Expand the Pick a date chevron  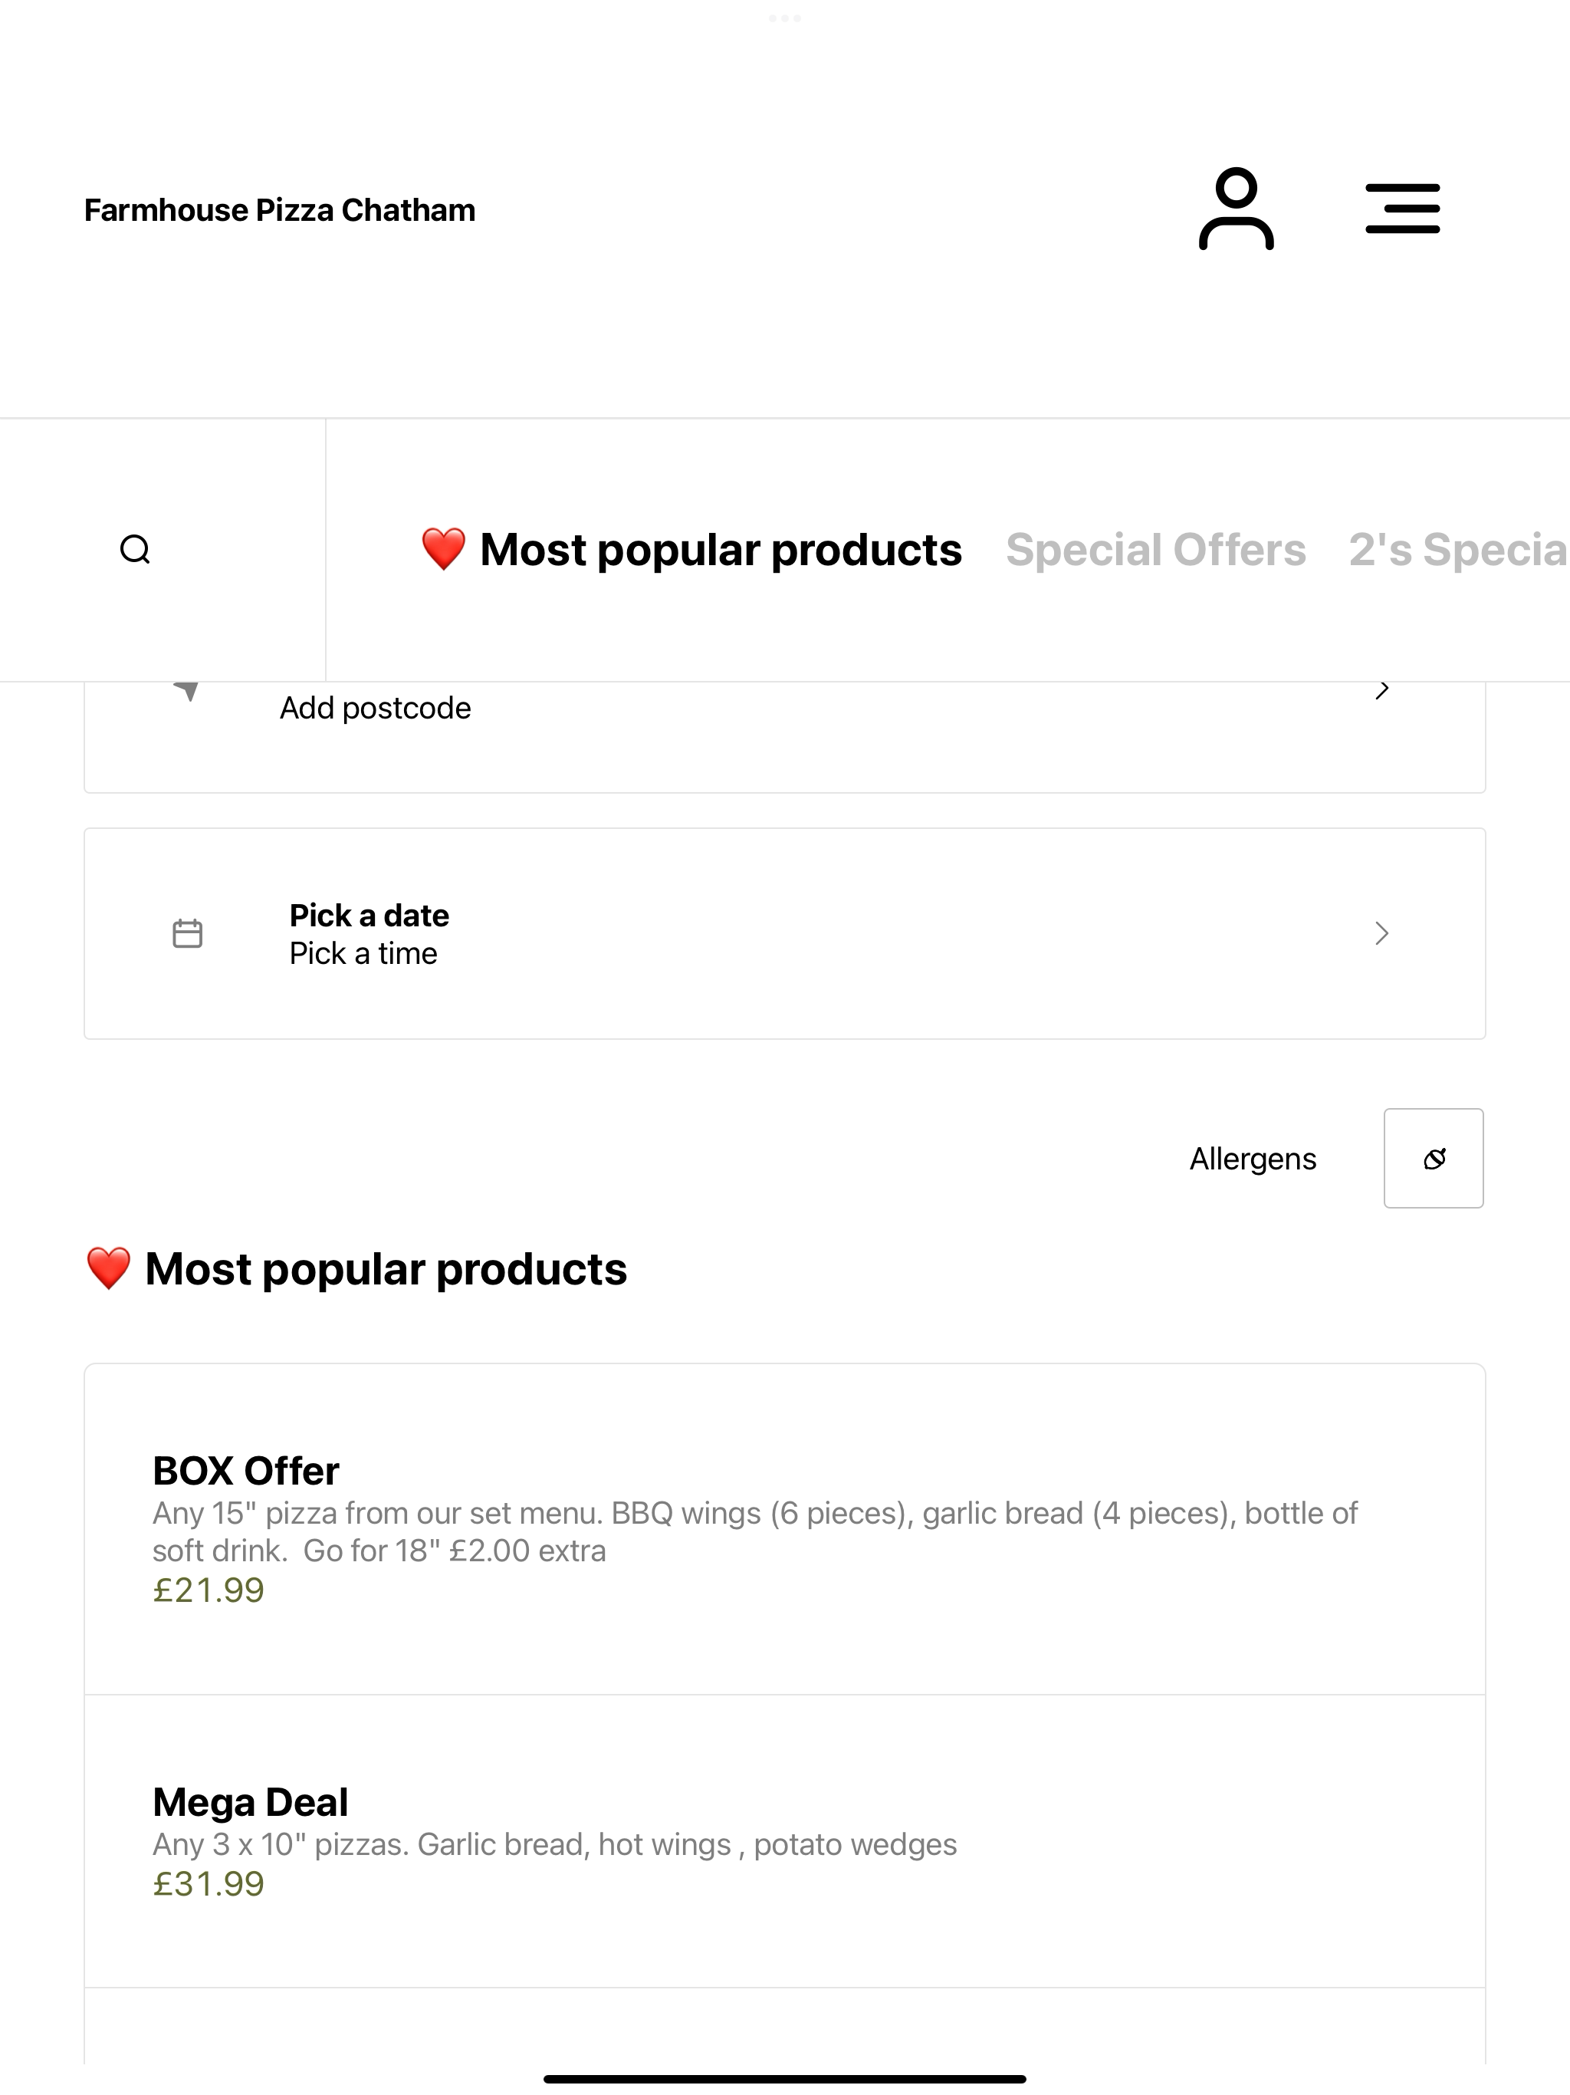1381,934
